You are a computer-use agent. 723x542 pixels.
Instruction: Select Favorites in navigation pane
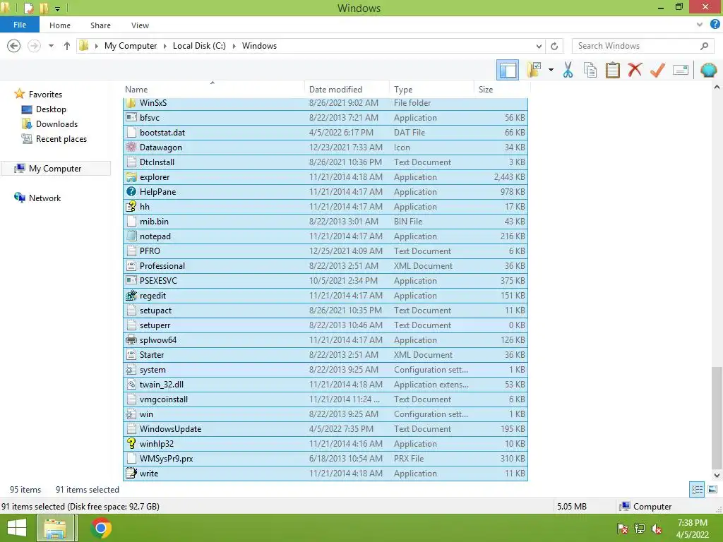point(45,94)
